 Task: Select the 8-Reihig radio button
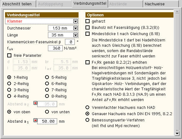[47, 96]
